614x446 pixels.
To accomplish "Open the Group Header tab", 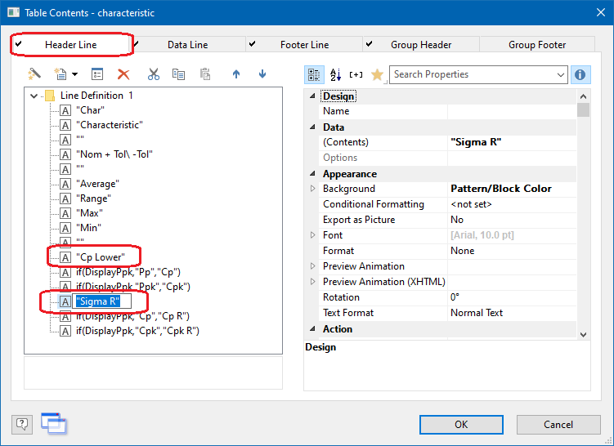I will pos(421,45).
